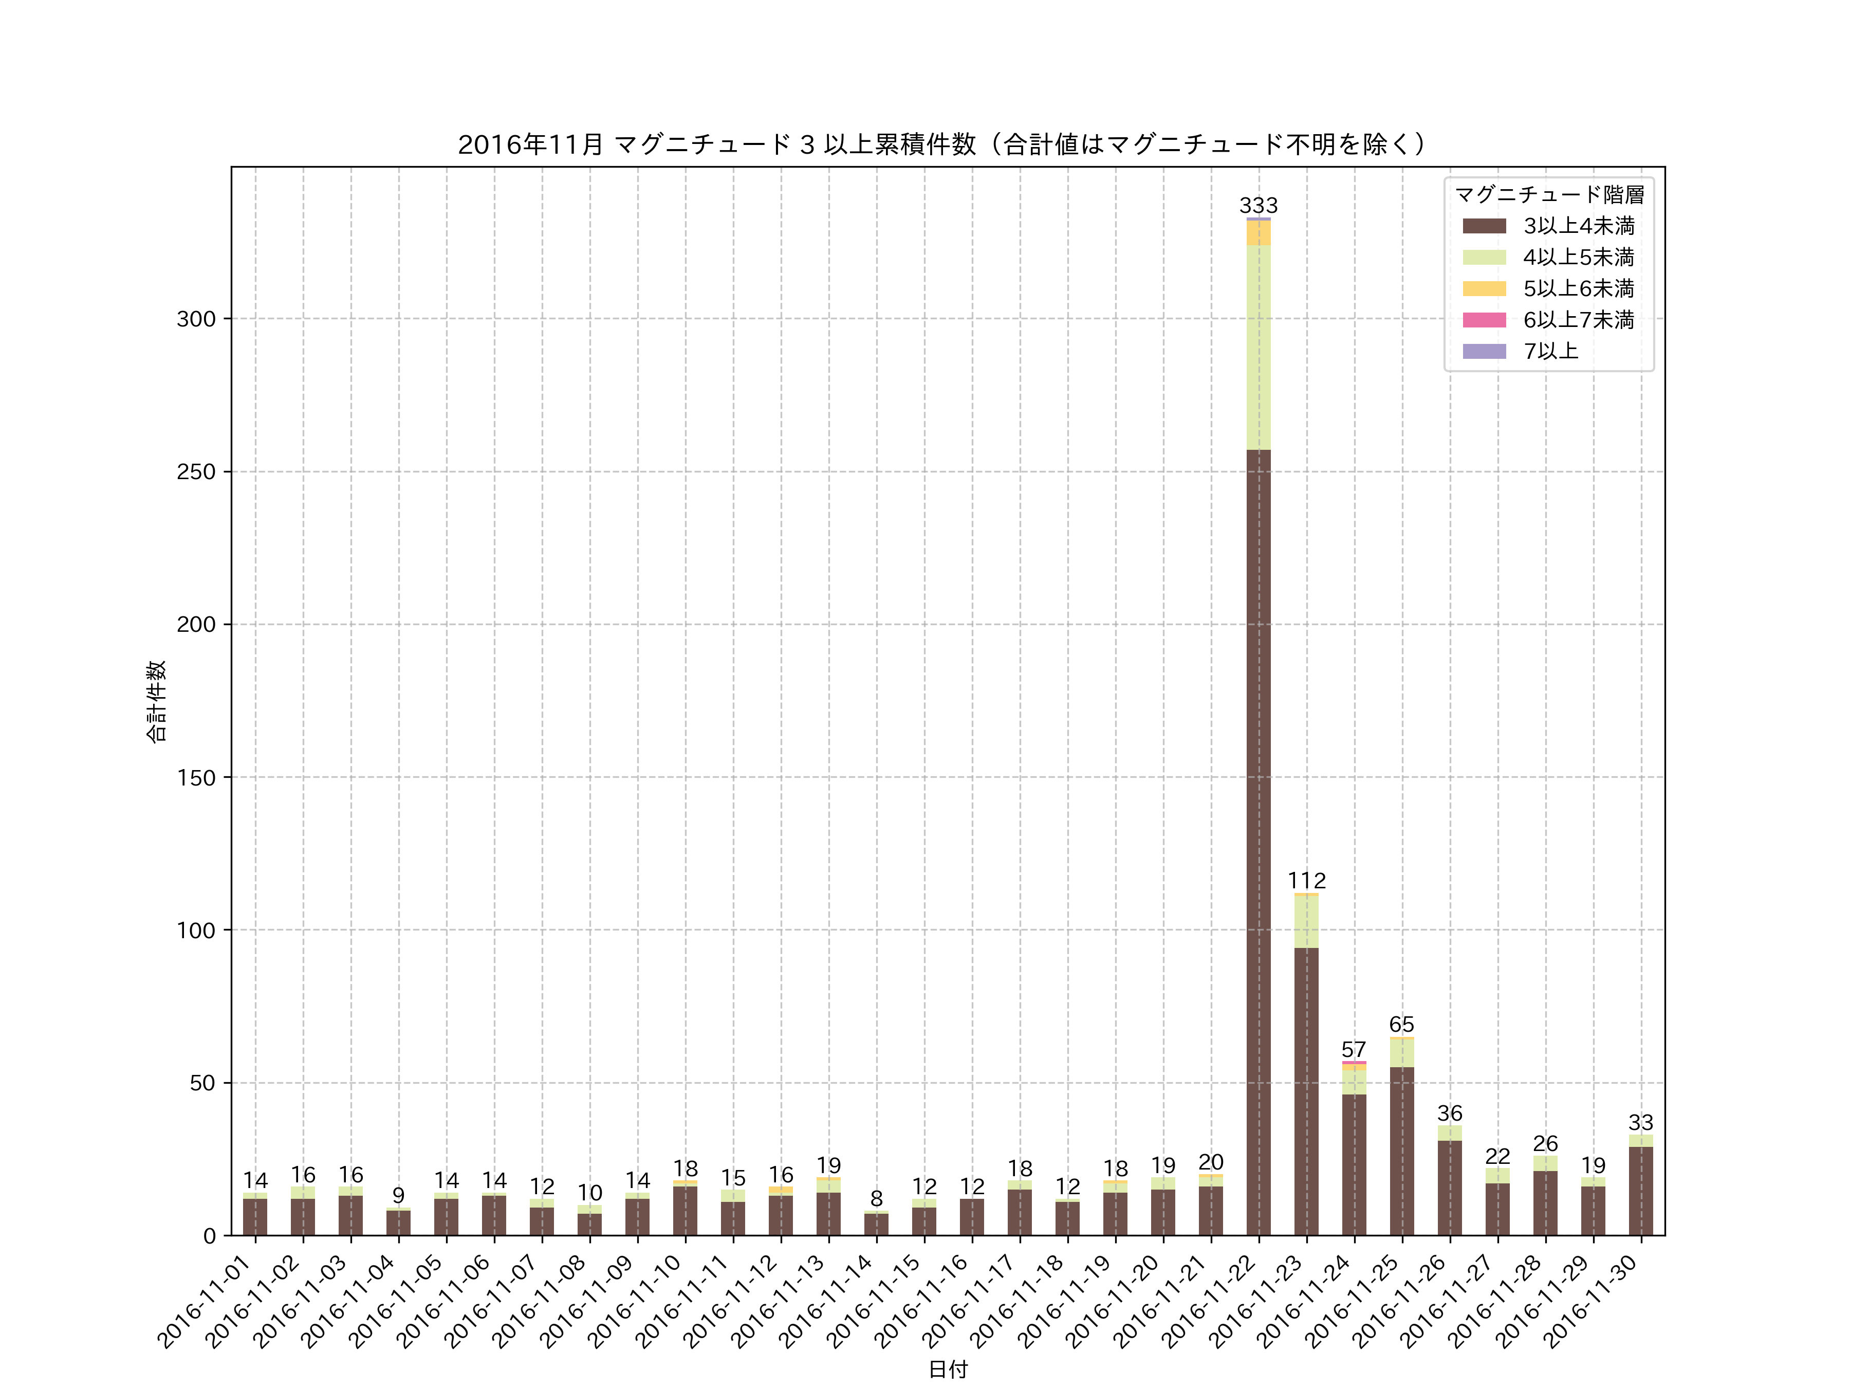
Task: Click the pink 6以上7未満 legend swatch
Action: (x=1484, y=320)
